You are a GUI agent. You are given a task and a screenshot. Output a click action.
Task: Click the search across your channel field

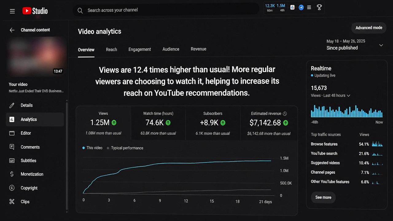(166, 10)
